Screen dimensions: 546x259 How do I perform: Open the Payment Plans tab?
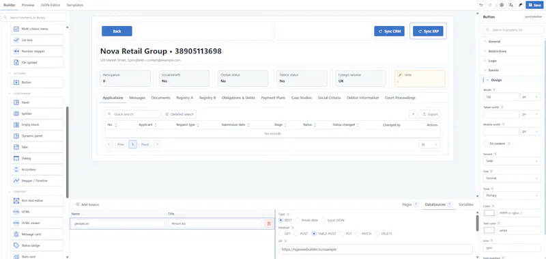click(273, 98)
